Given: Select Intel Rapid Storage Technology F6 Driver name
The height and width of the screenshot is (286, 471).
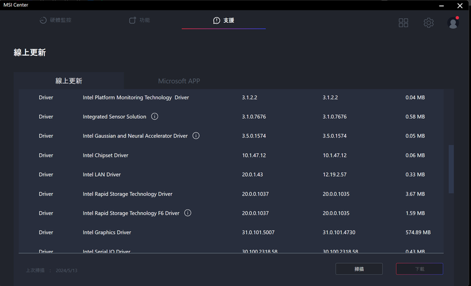Looking at the screenshot, I should tap(131, 214).
